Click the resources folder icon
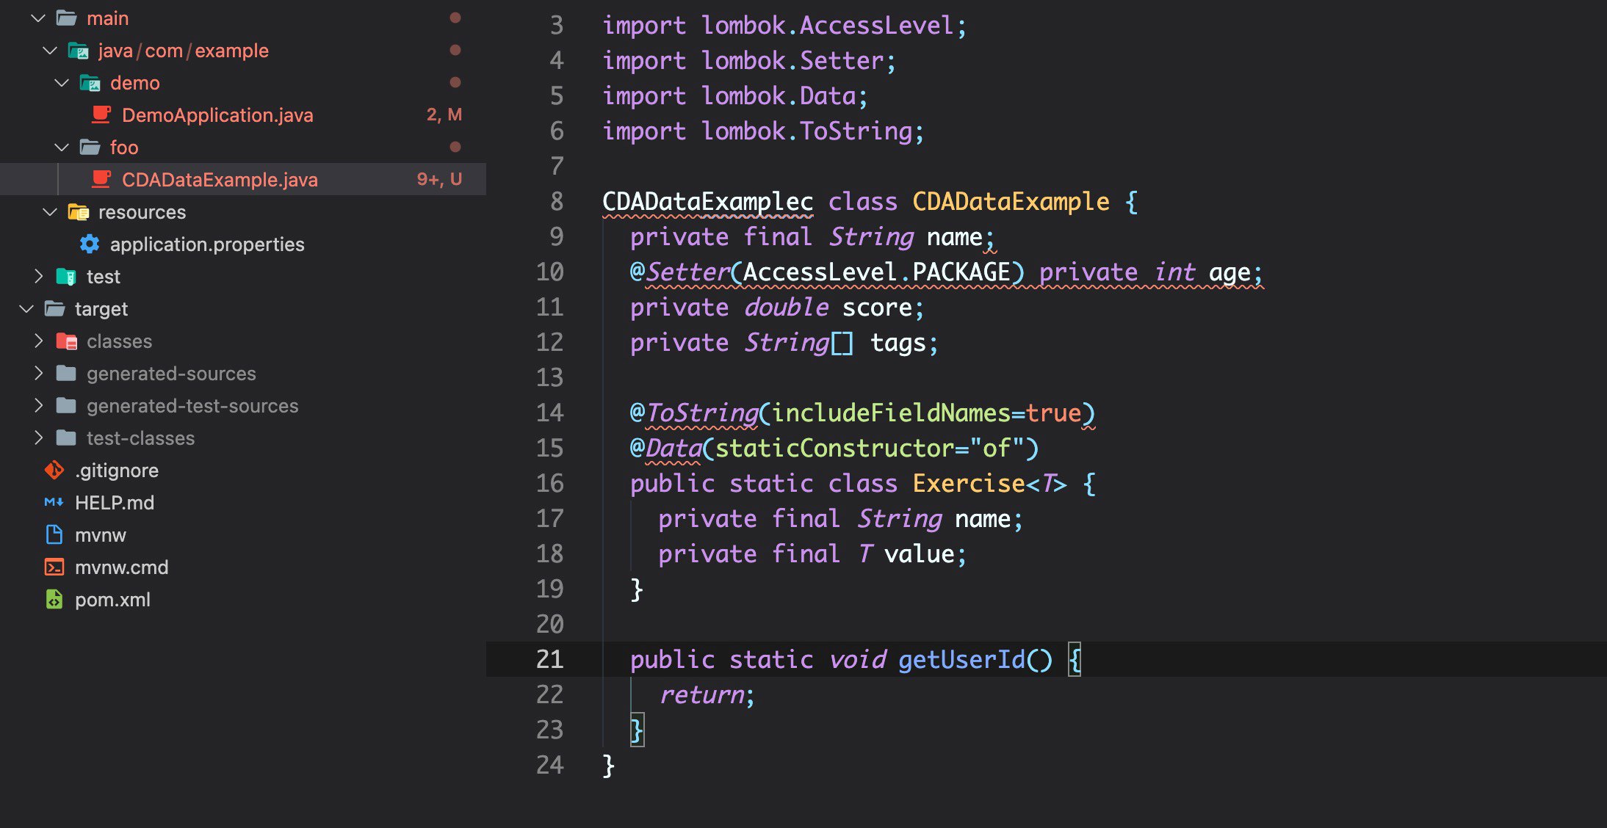 click(x=78, y=211)
